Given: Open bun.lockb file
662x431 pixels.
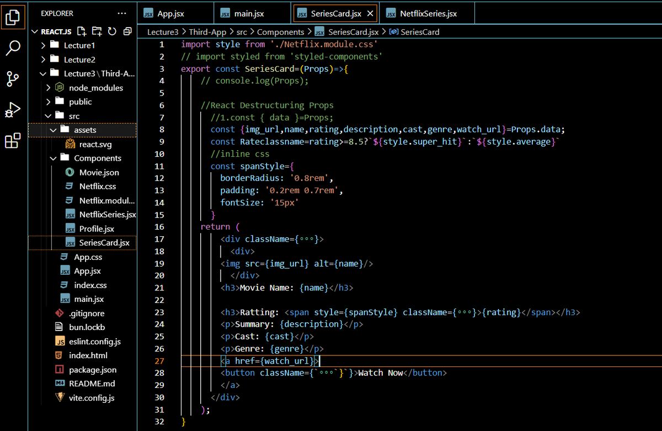Looking at the screenshot, I should point(87,327).
